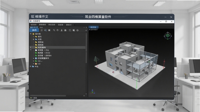Expand the arrow beside the orange folder row
200x112 pixels.
pyautogui.click(x=33, y=64)
